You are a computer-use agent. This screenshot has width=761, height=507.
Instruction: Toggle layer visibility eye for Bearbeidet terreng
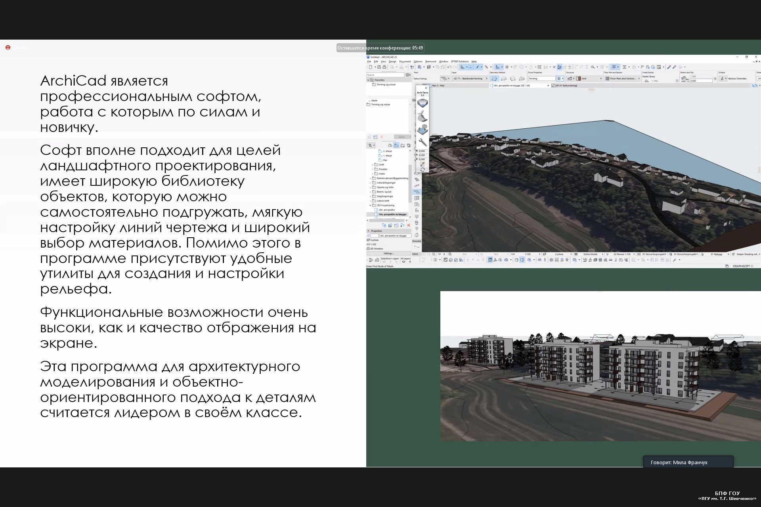click(455, 78)
